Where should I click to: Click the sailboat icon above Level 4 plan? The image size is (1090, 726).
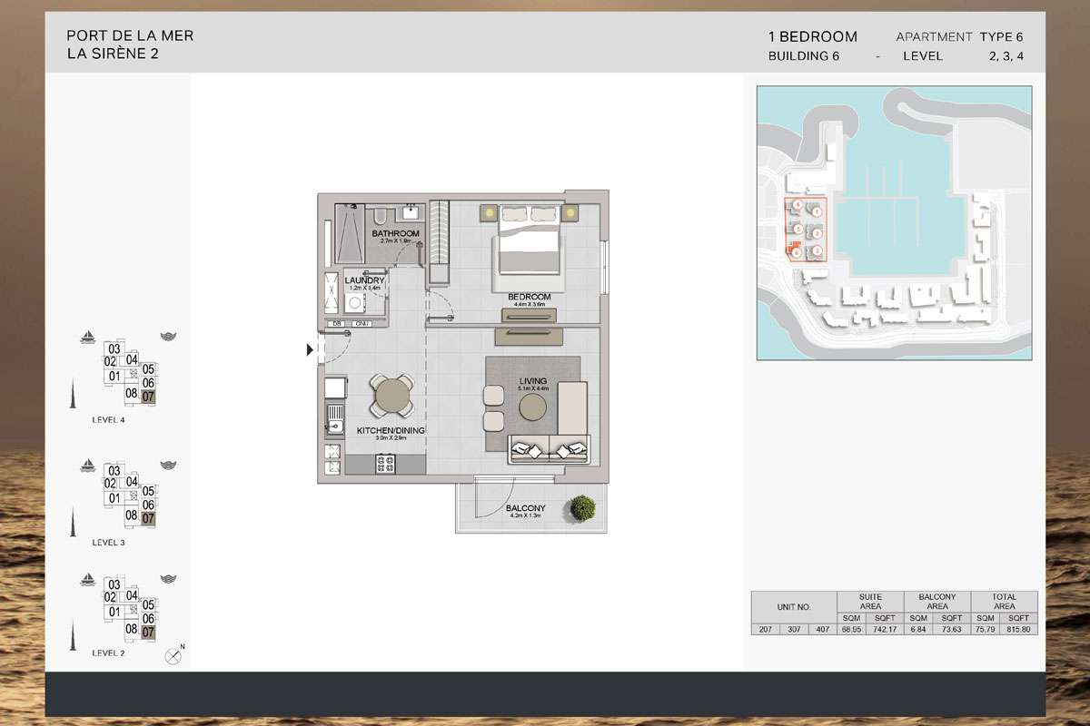(88, 338)
